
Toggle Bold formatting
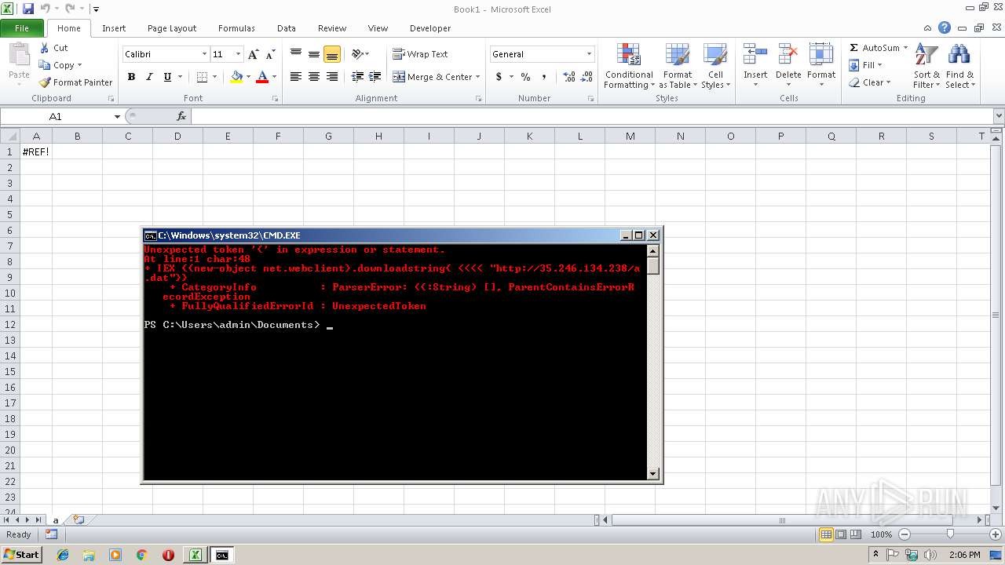(x=131, y=77)
